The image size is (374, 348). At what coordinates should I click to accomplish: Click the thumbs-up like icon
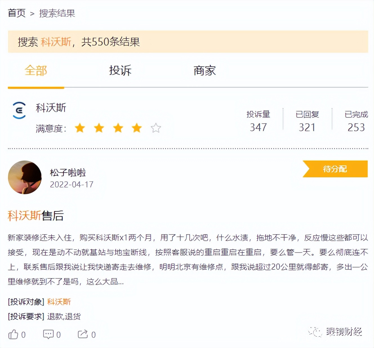coord(13,334)
